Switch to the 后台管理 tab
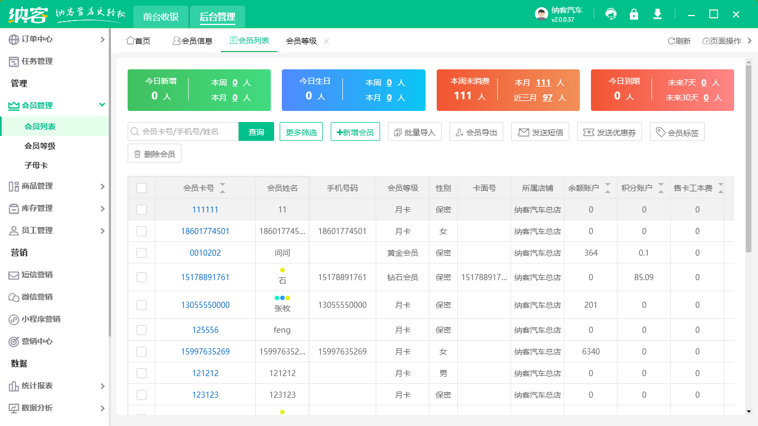The height and width of the screenshot is (426, 758). [x=218, y=17]
